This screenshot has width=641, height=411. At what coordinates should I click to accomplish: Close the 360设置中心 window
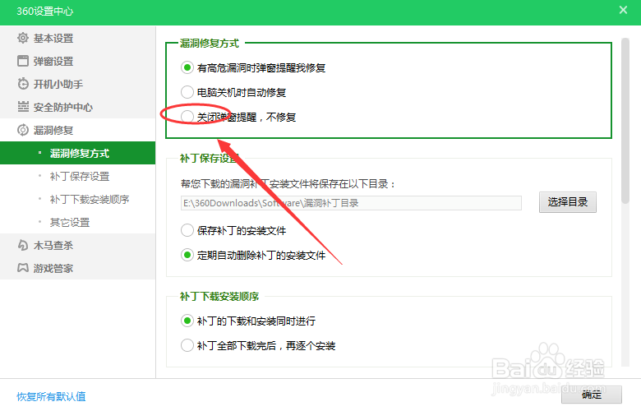[623, 10]
